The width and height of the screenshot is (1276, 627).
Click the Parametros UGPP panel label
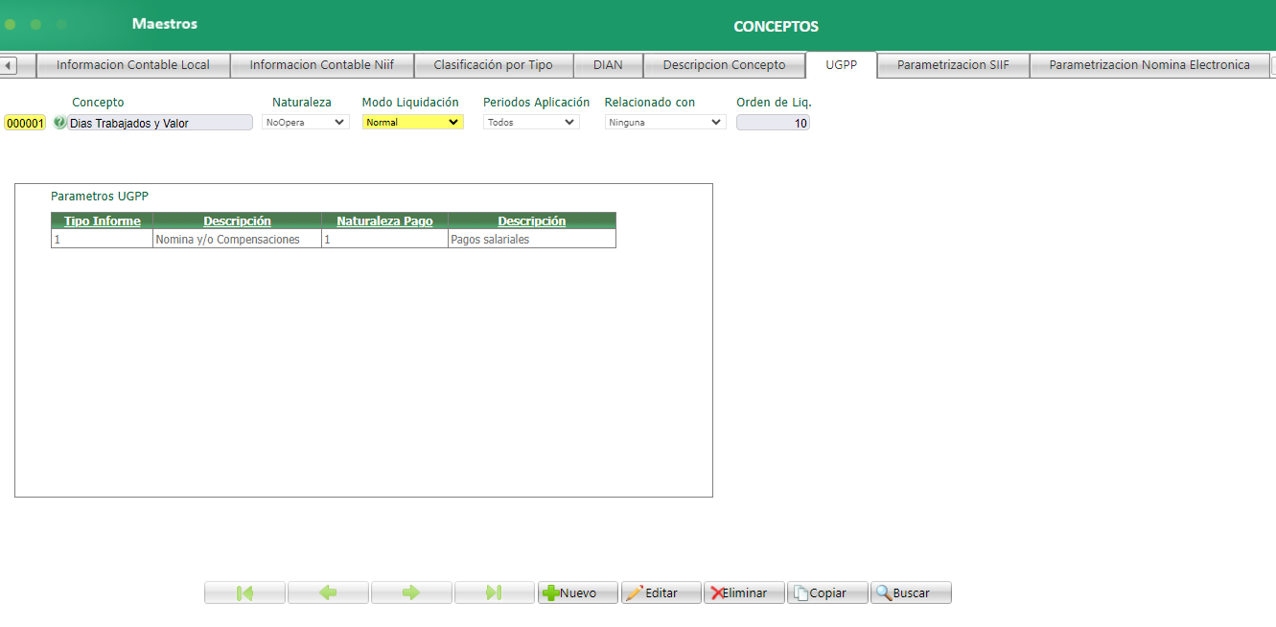(x=100, y=196)
